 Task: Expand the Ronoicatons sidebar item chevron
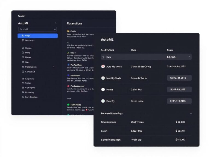(54, 67)
